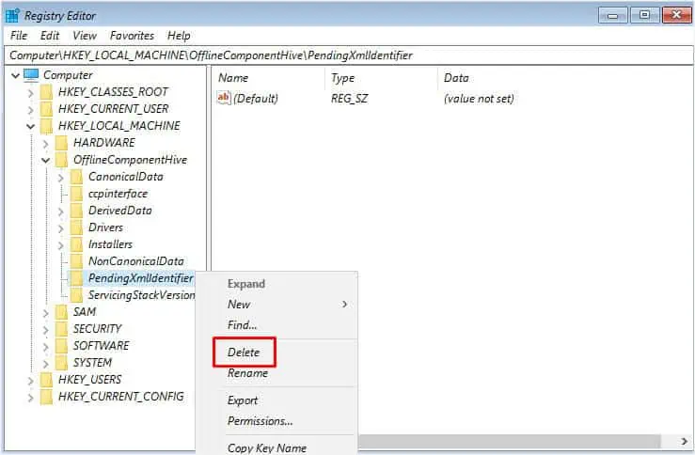
Task: Click the PendingXmlIdentifier folder icon
Action: (76, 278)
